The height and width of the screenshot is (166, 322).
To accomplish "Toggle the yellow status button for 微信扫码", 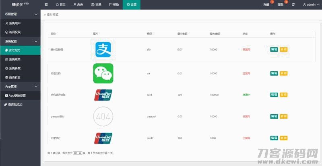I will coord(284,73).
